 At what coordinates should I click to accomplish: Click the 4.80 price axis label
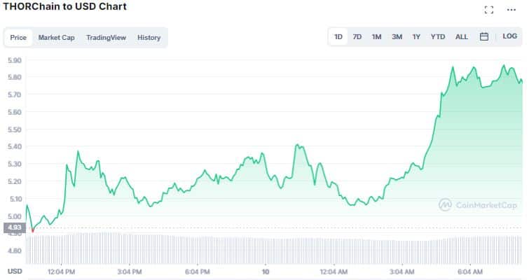coord(15,251)
